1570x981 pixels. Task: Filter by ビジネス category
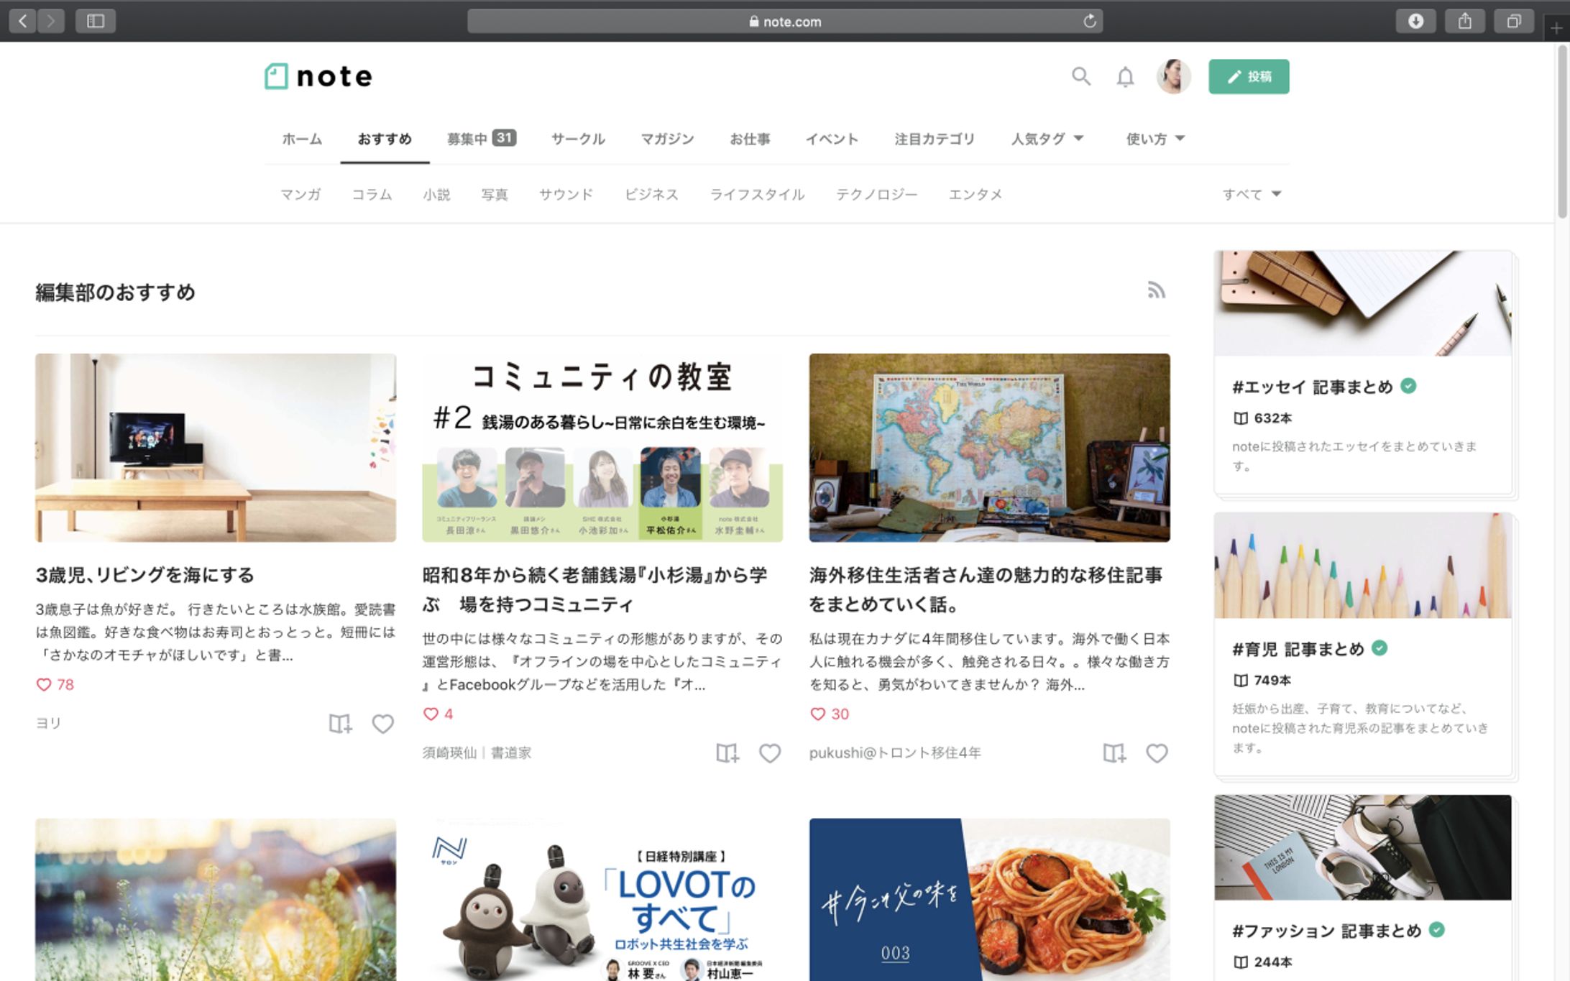click(x=651, y=194)
